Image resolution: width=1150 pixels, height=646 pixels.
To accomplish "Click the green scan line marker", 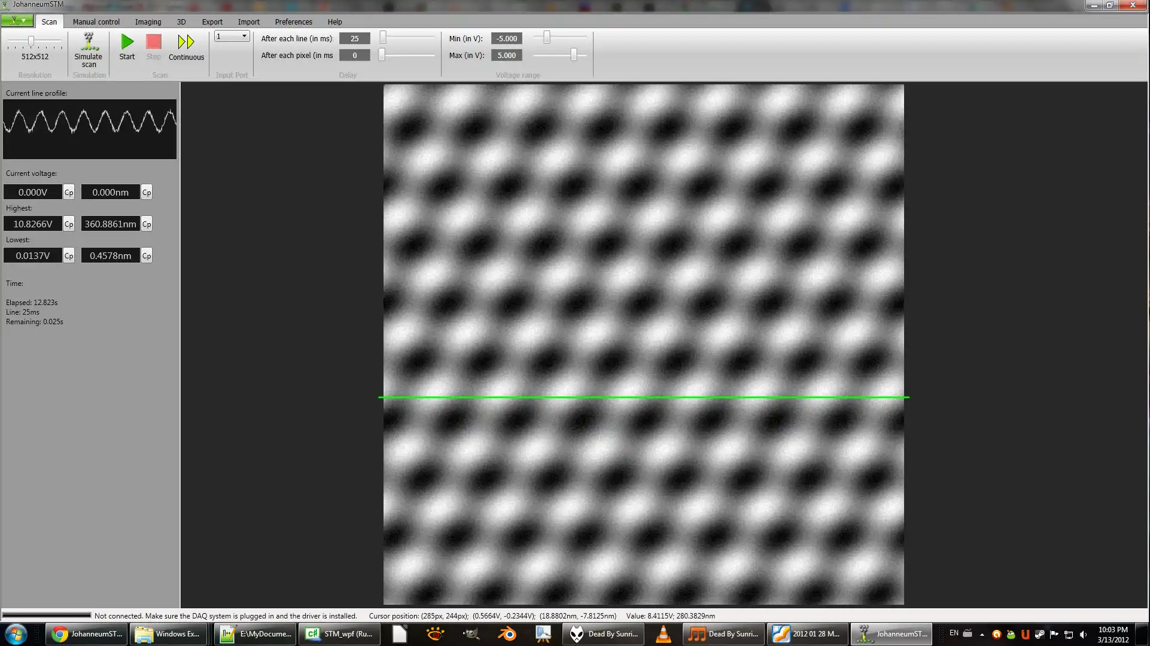I will [x=644, y=397].
